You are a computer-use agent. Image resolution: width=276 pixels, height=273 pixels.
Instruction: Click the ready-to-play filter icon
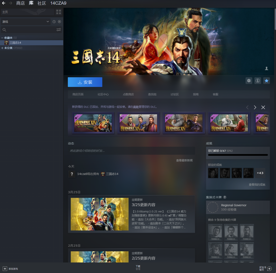pyautogui.click(x=59, y=22)
